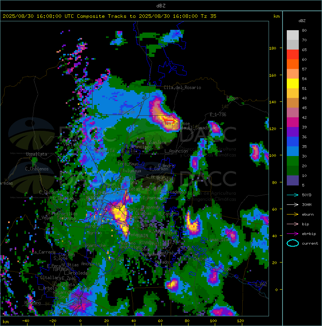322x326 pixels.
Task: Click the 'Agrelo' place label
Action: click(94, 233)
